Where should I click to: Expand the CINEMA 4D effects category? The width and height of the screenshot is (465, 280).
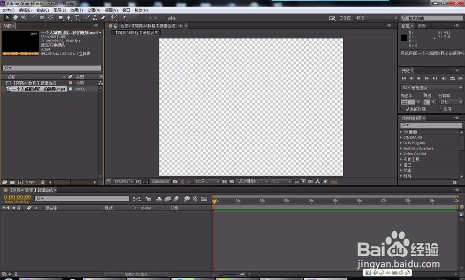click(x=401, y=137)
